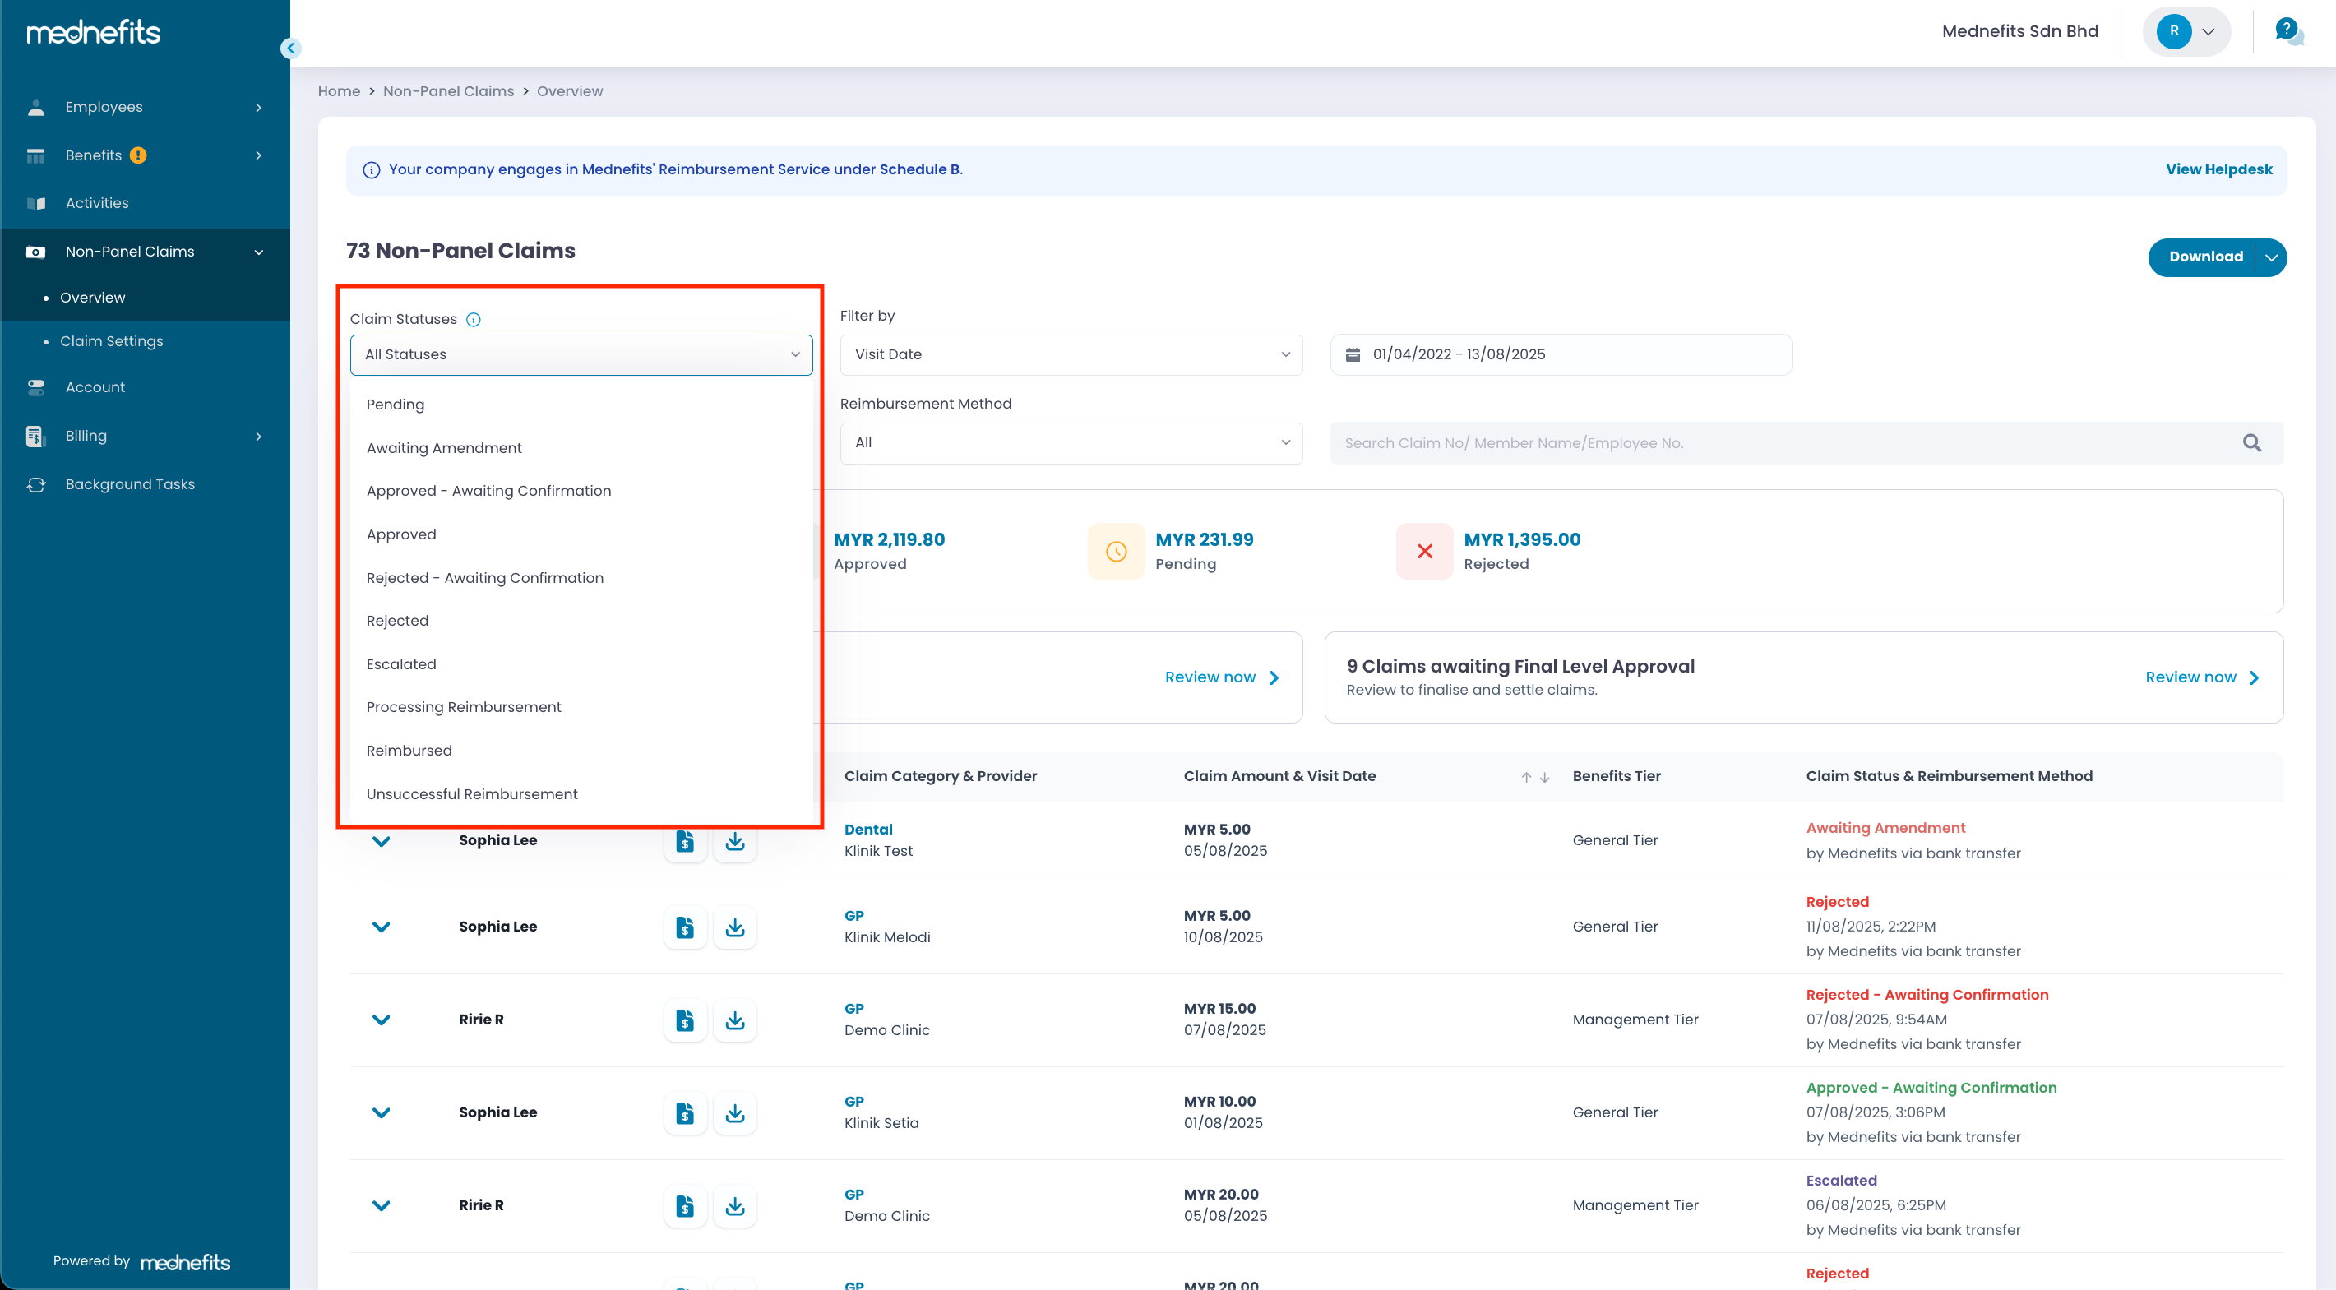Download Klinik Melodi claim file
This screenshot has height=1290, width=2336.
point(734,927)
